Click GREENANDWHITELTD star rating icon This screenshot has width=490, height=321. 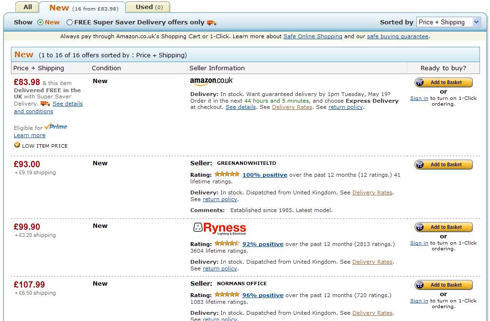(227, 174)
